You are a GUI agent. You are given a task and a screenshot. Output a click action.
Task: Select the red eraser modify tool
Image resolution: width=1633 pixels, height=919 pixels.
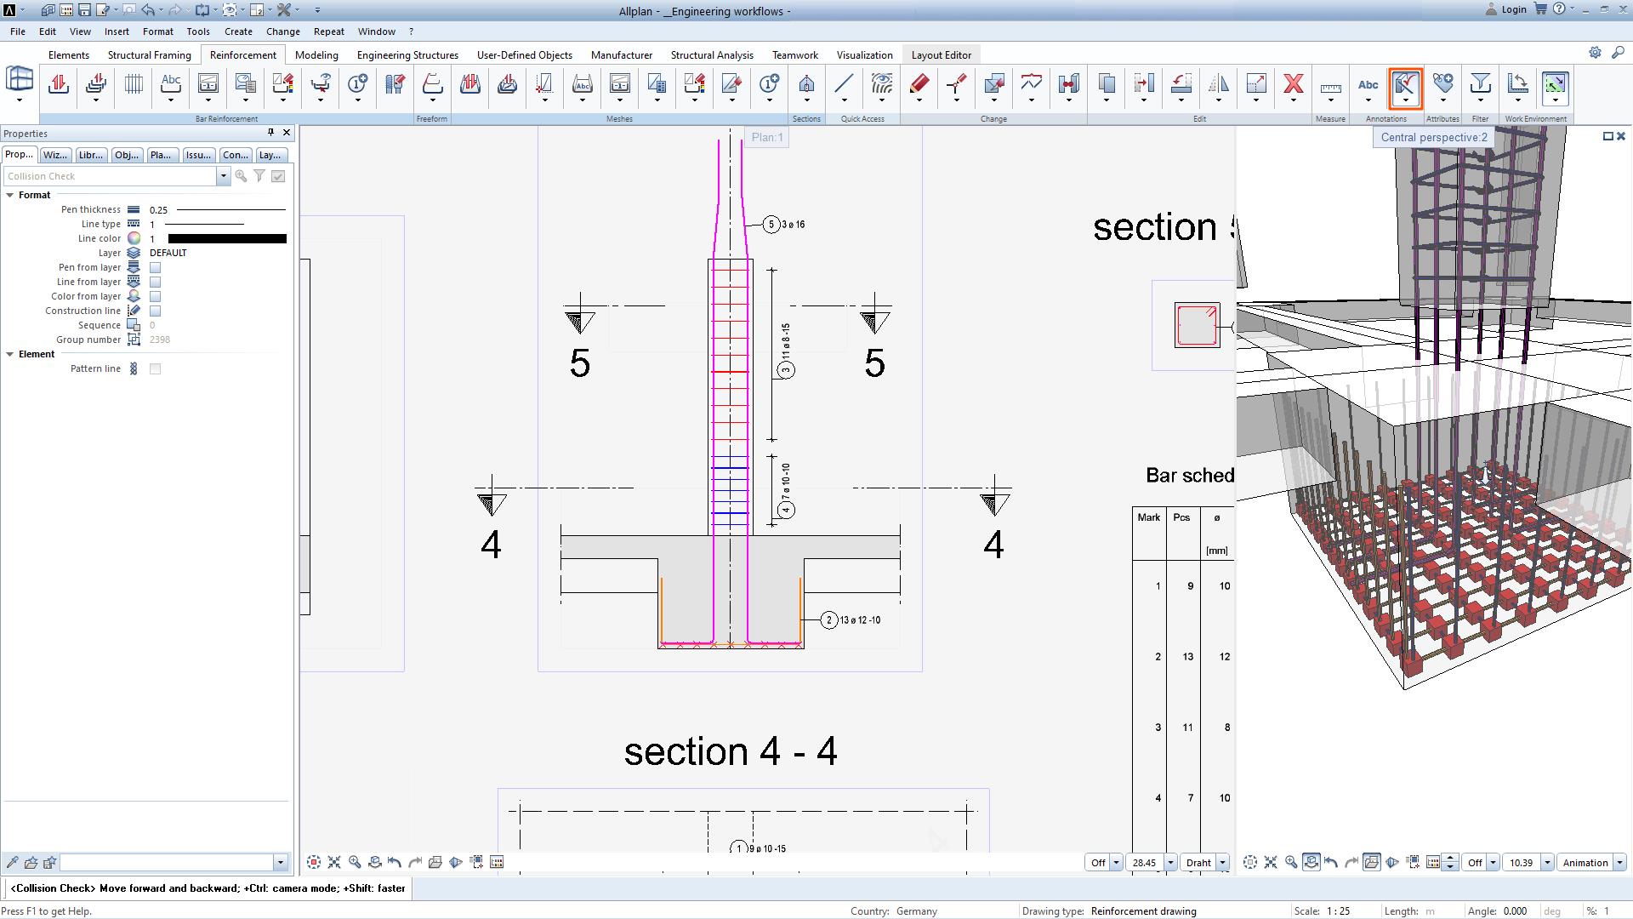[919, 84]
